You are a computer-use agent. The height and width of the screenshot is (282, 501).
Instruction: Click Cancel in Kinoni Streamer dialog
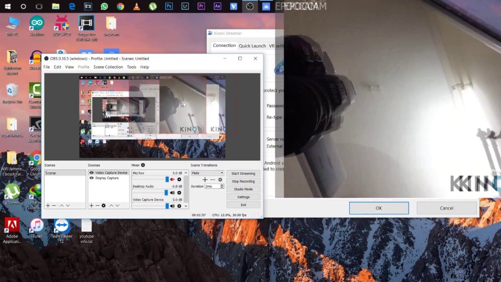[447, 208]
